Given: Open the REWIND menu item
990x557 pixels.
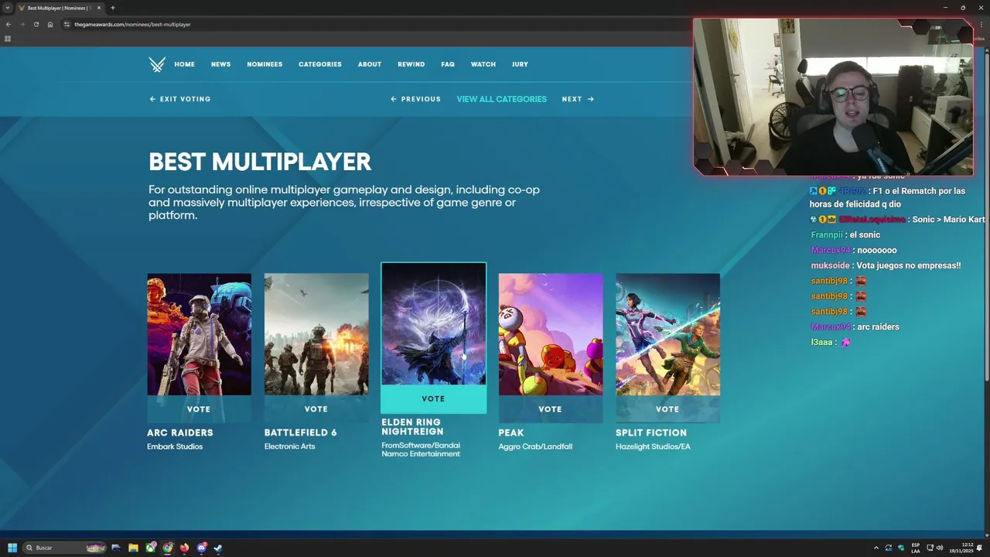Looking at the screenshot, I should click(411, 64).
